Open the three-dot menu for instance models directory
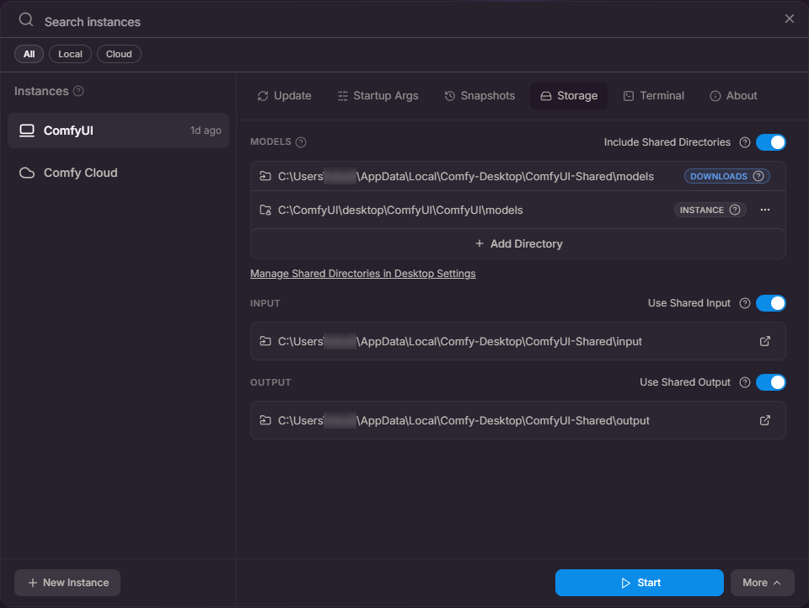The image size is (809, 608). coord(765,210)
